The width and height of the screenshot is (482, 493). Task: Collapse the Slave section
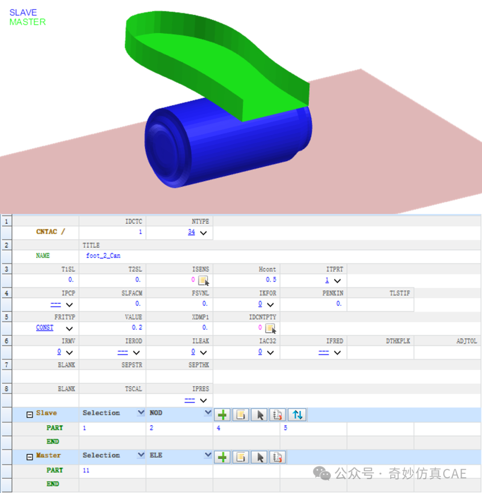click(29, 415)
